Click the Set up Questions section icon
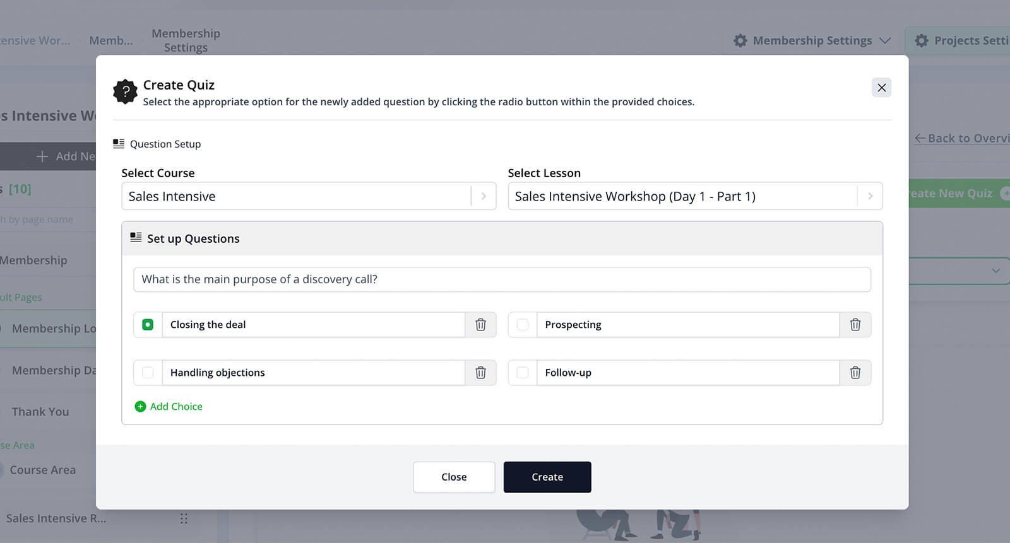Screen dimensions: 1010x543 (135, 237)
